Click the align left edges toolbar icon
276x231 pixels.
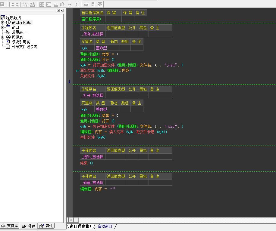click(x=11, y=4)
